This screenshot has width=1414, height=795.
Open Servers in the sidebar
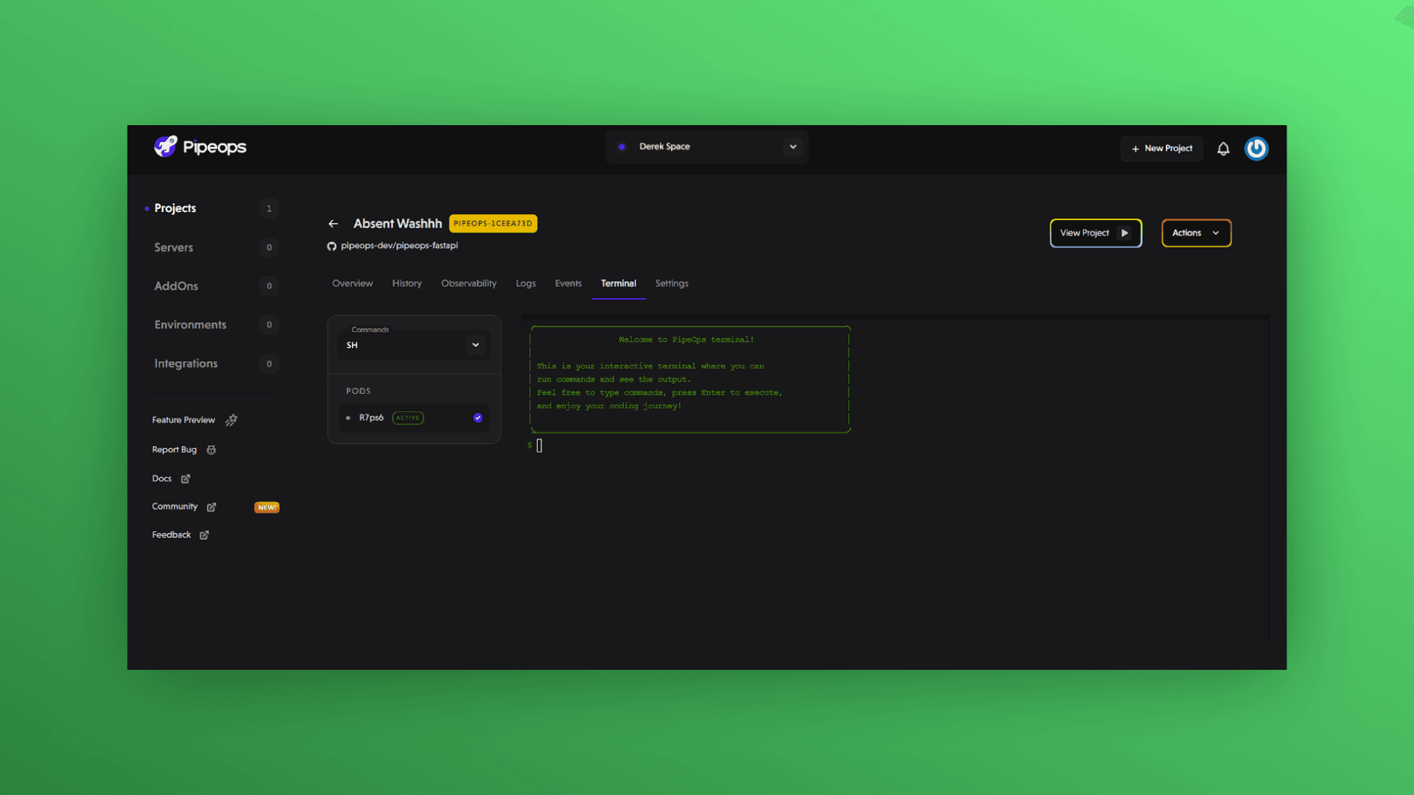point(174,247)
